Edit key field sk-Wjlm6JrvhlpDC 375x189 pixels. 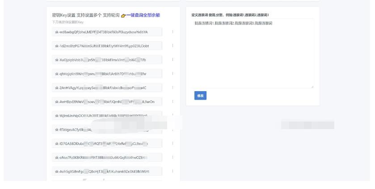[107, 116]
